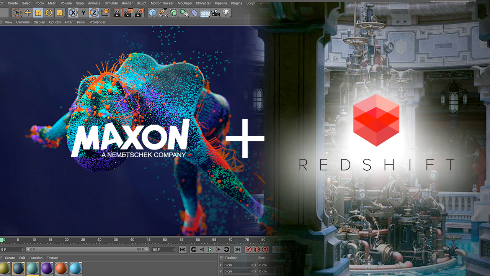The height and width of the screenshot is (276, 490).
Task: Open the Snap menu
Action: tap(80, 3)
